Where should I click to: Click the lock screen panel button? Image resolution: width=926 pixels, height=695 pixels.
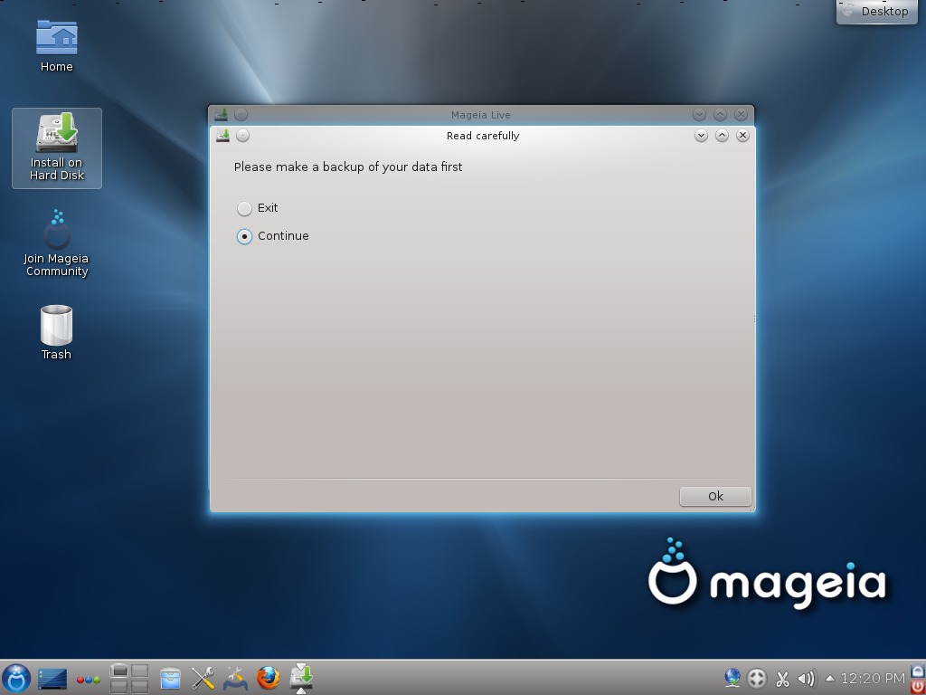click(919, 671)
